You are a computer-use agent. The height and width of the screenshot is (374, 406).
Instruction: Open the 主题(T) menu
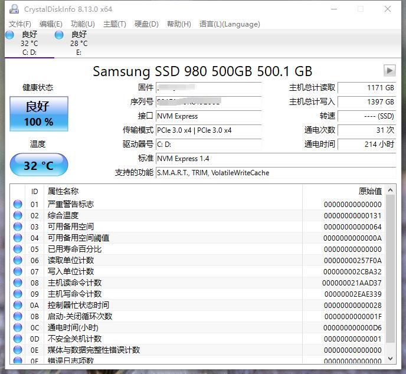[x=114, y=24]
